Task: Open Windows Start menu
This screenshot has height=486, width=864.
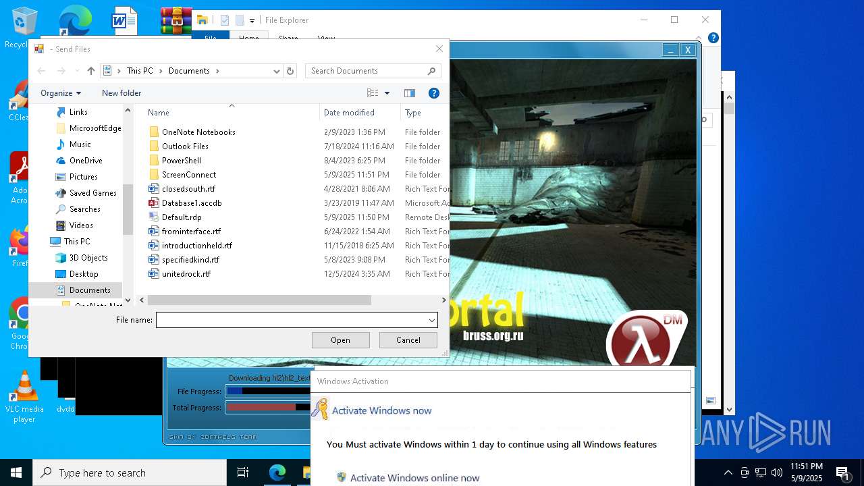Action: pos(16,473)
